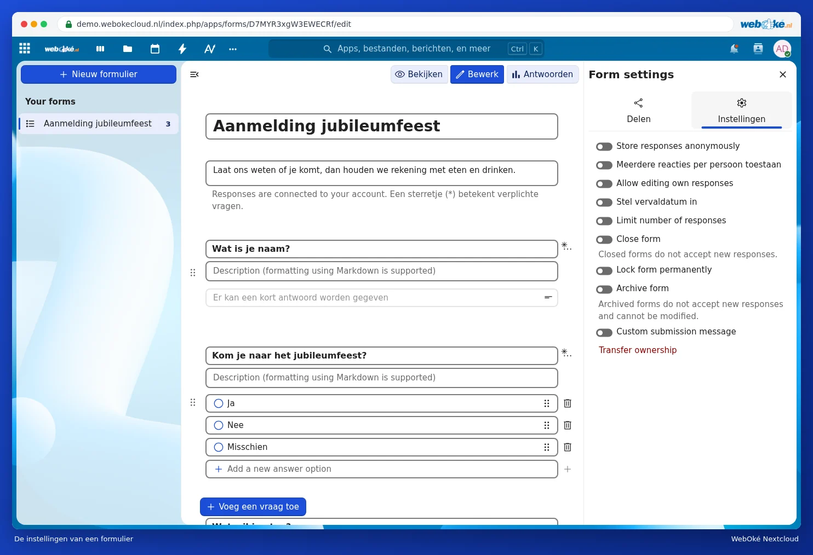
Task: Open the AD user avatar menu
Action: 782,49
